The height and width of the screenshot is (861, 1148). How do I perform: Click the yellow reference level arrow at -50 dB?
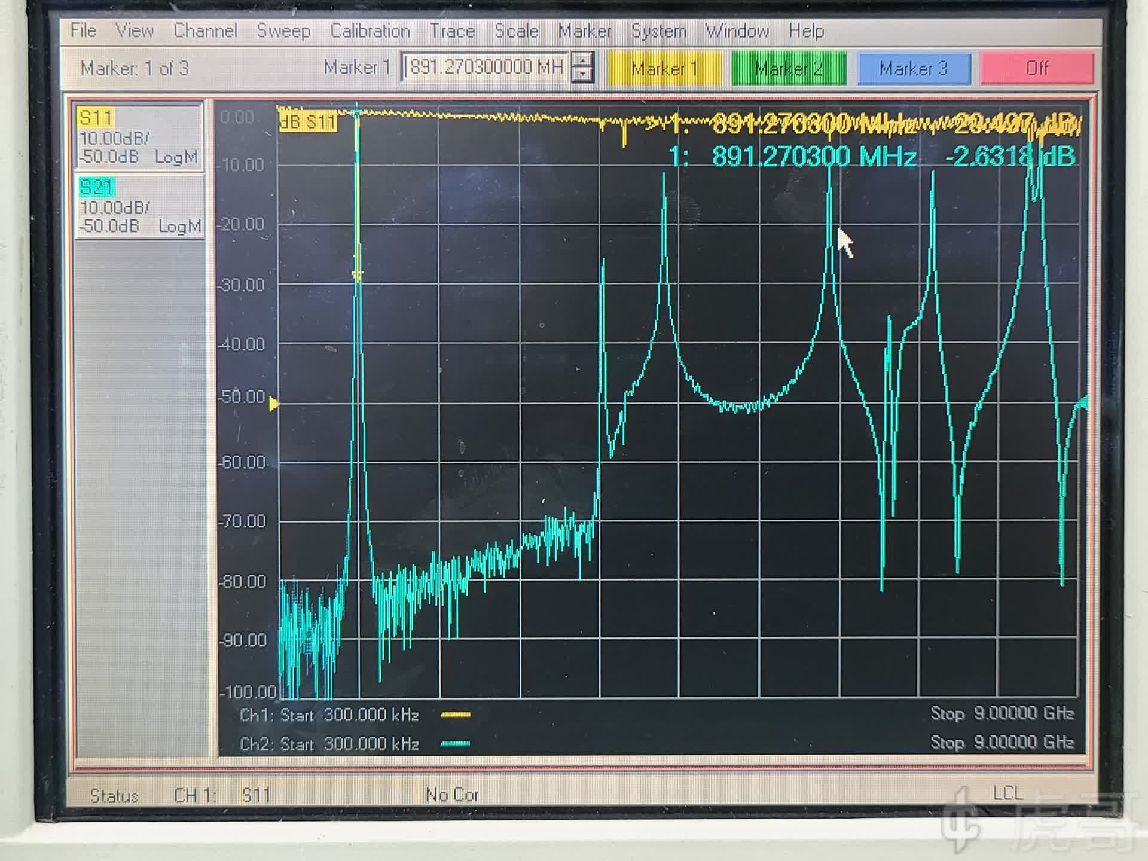click(274, 404)
